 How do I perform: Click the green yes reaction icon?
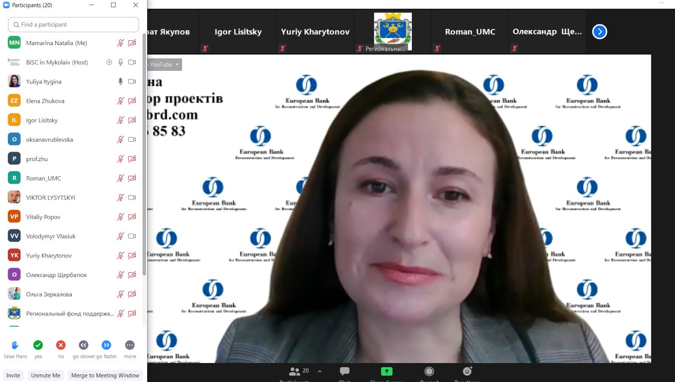click(38, 345)
